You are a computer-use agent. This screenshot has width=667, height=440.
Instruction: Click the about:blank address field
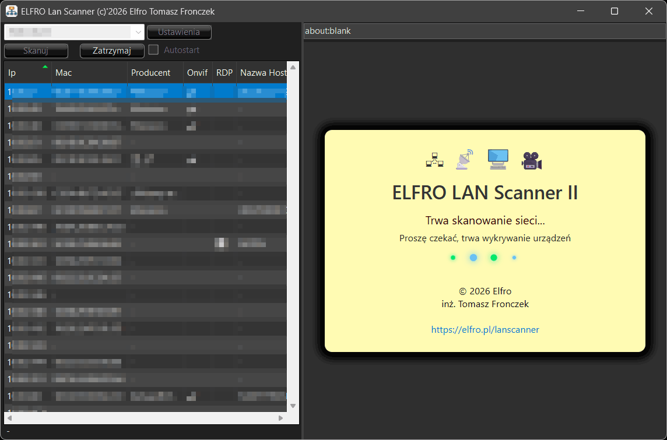click(x=484, y=31)
